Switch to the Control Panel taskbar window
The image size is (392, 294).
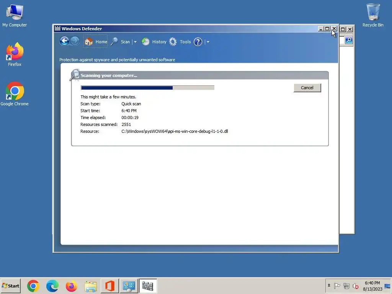coord(129,286)
